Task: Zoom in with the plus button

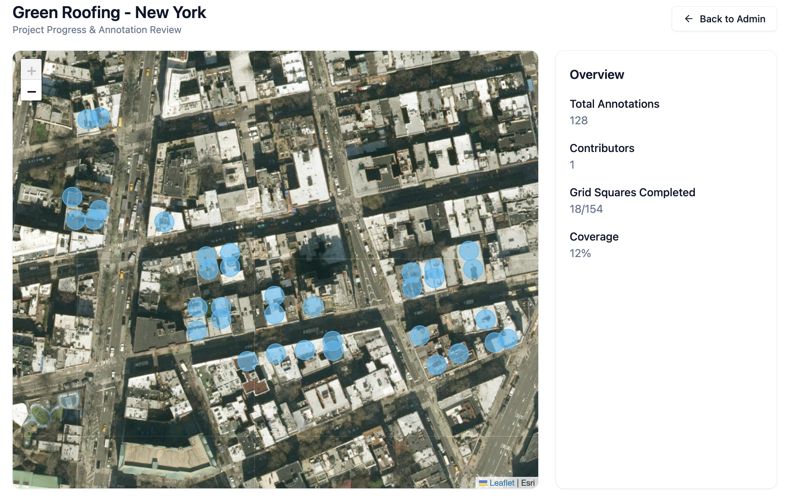Action: (x=31, y=70)
